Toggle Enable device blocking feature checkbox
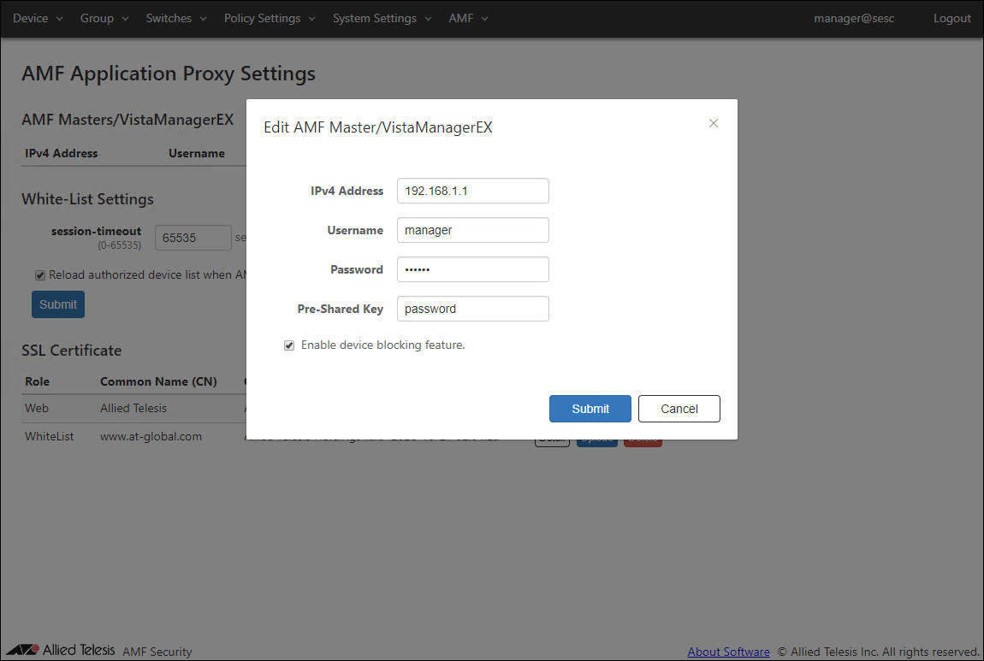 click(x=289, y=345)
